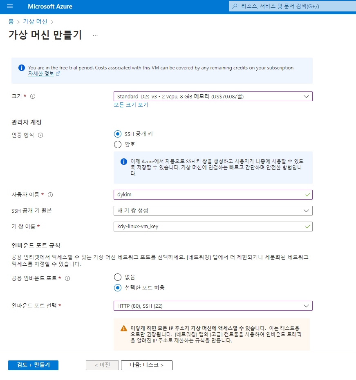The width and height of the screenshot is (356, 380).
Task: Click info icon next to 크기
Action: [33, 96]
